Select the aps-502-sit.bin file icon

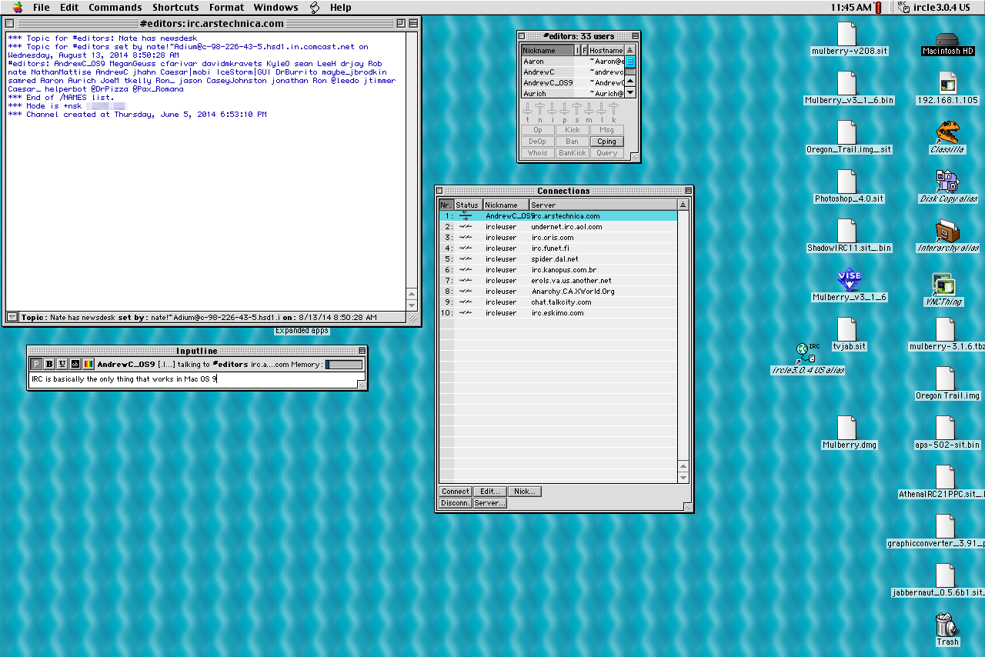[x=947, y=433]
